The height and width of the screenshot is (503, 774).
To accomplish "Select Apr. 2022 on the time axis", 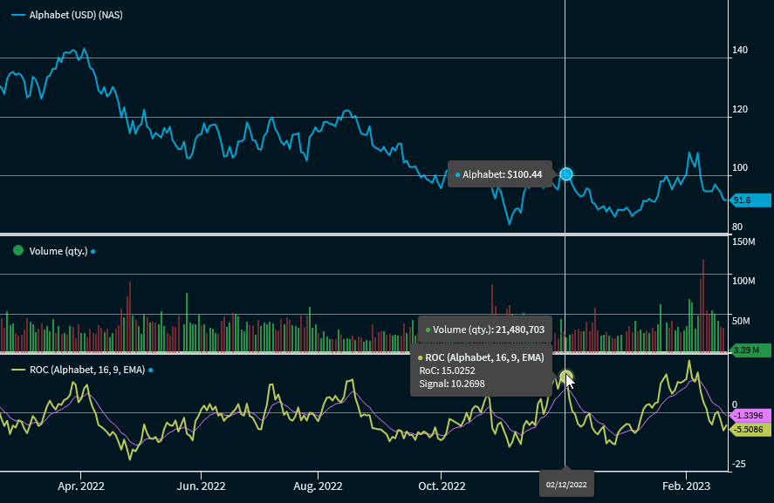I will (x=79, y=485).
